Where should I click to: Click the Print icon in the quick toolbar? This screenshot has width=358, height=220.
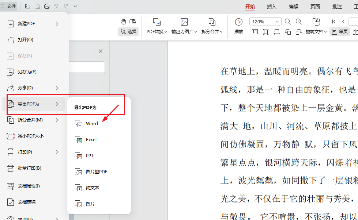pyautogui.click(x=47, y=6)
